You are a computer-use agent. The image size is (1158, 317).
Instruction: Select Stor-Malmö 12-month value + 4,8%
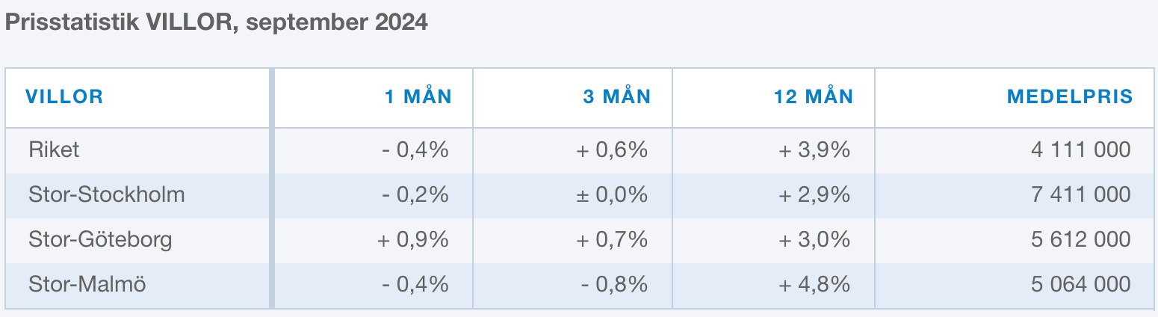tap(814, 284)
